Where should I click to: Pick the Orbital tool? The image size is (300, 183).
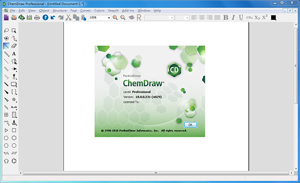[x=14, y=76]
